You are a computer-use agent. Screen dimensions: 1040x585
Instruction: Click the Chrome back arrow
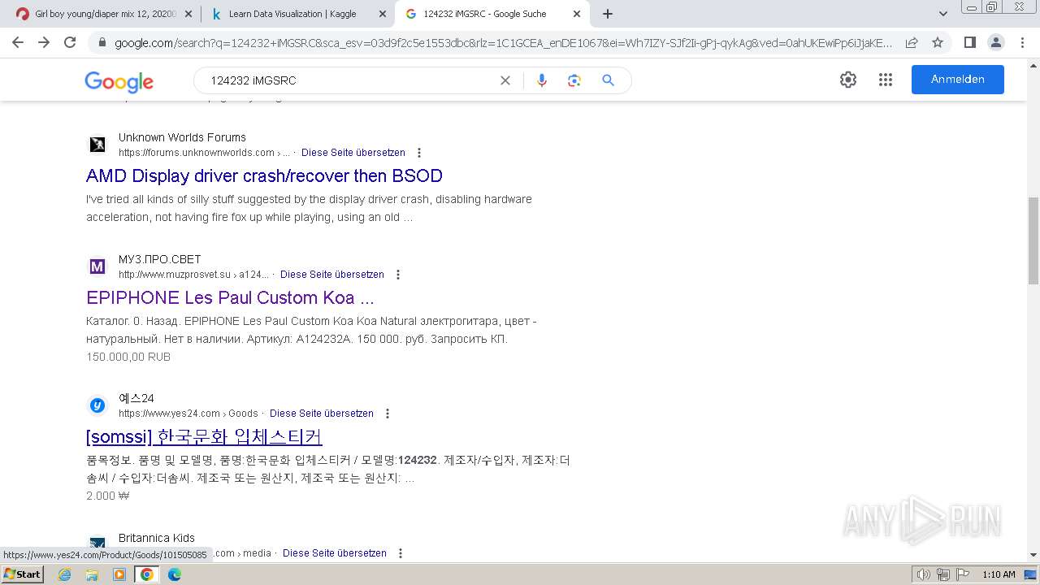point(18,42)
